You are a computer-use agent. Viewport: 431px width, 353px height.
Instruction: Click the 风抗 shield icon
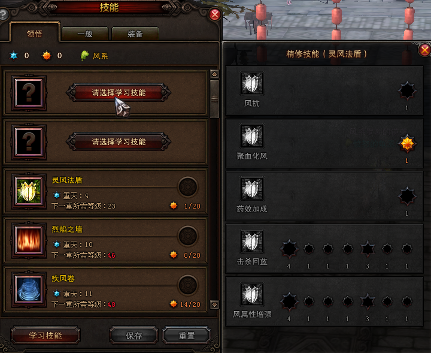pos(252,83)
